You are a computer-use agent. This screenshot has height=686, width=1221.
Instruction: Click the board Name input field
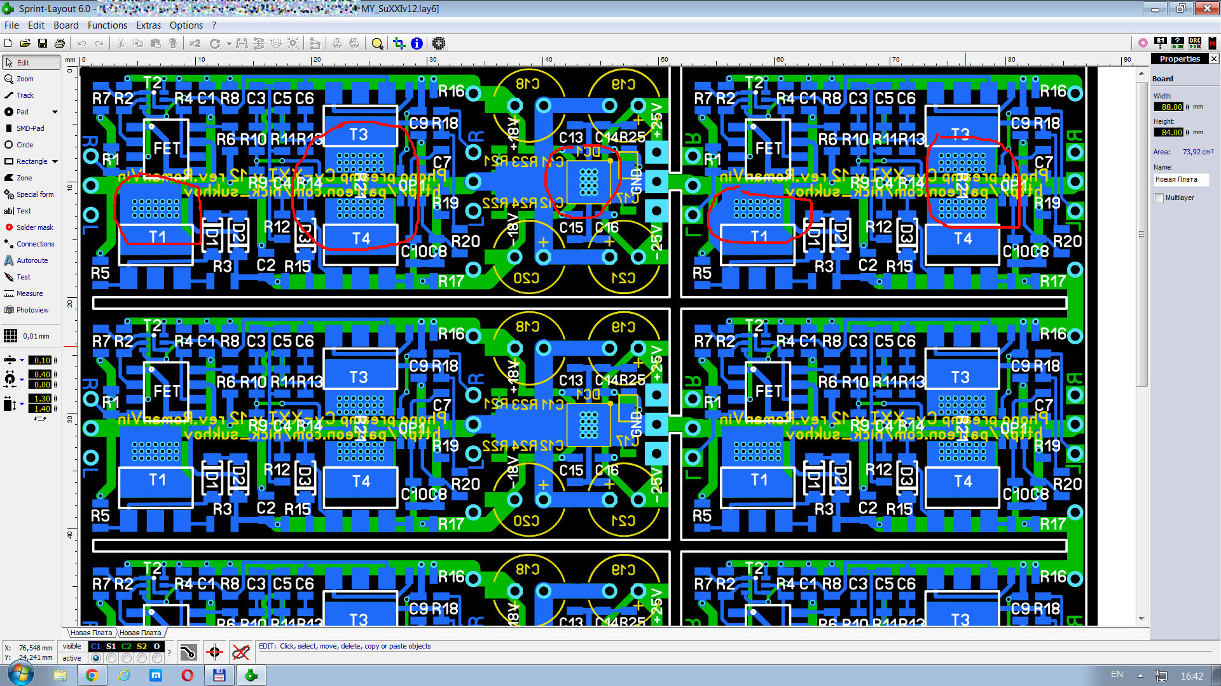[1180, 180]
